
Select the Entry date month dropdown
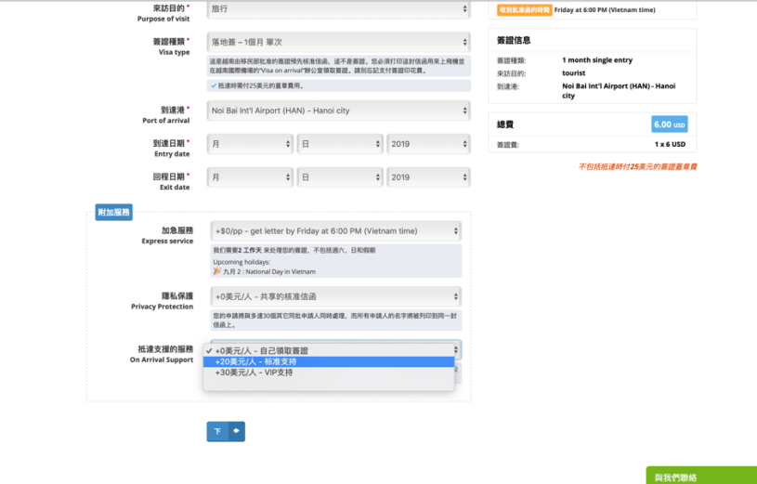(x=249, y=144)
